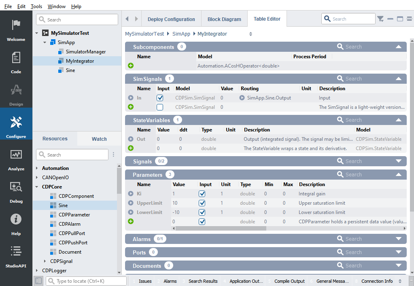This screenshot has height=286, width=414.
Task: Open the Welcome mode in sidebar
Action: (x=16, y=30)
